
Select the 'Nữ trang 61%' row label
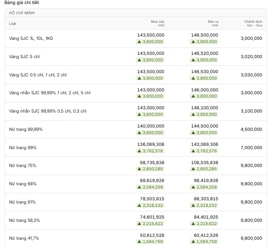[22, 202]
